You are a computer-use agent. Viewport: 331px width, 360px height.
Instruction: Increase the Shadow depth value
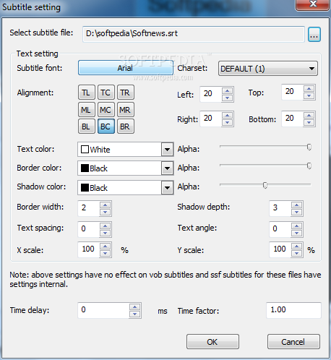[297, 205]
